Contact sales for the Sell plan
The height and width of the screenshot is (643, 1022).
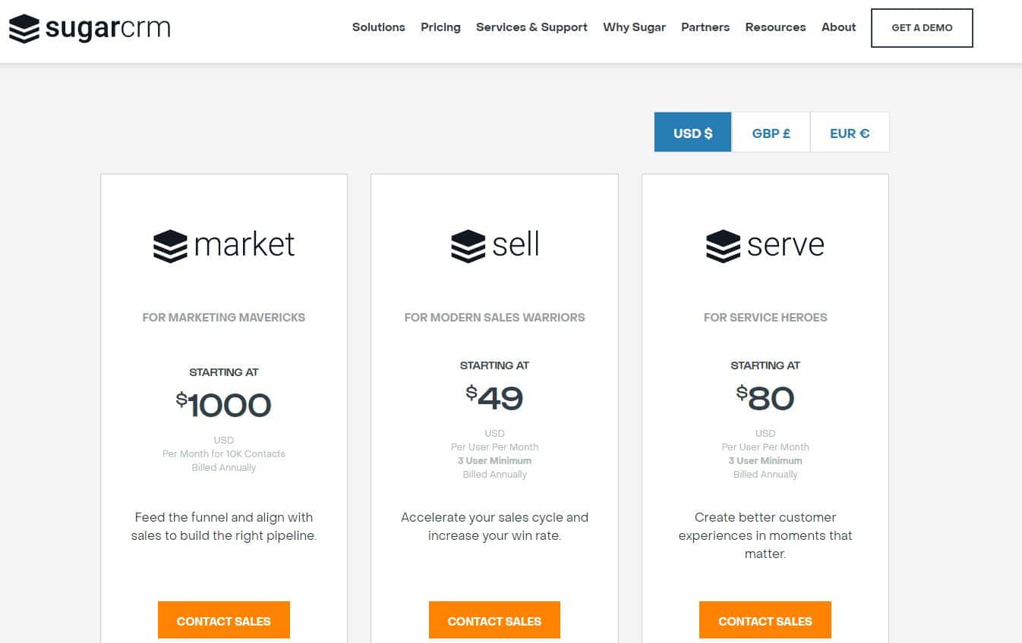[x=494, y=620]
